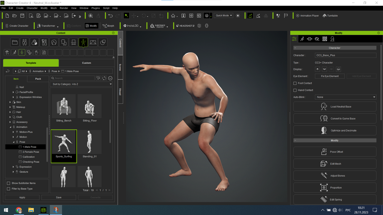
Task: Open the Cloth content category icon
Action: pos(64,42)
